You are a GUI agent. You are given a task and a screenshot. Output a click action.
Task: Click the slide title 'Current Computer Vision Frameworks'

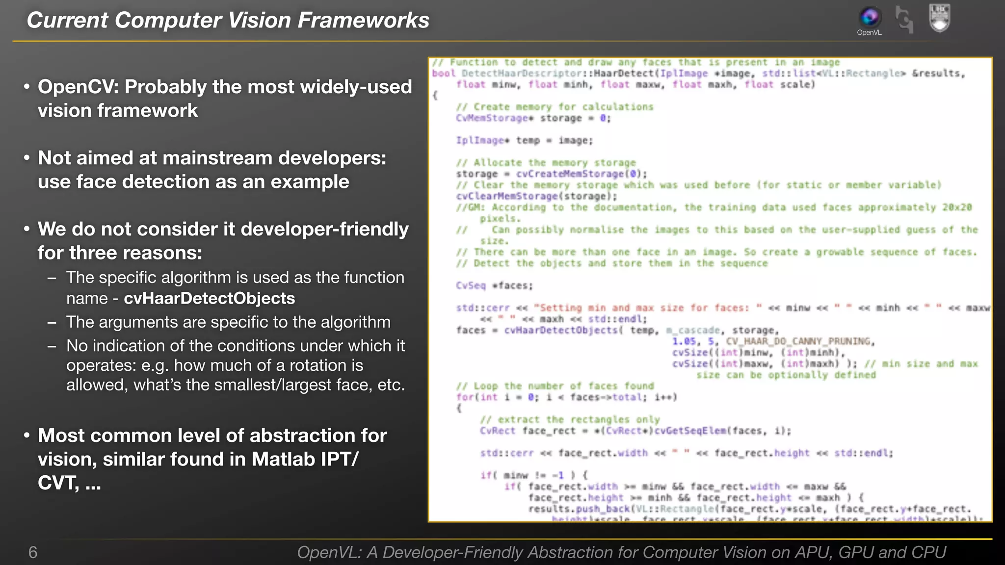coord(228,21)
